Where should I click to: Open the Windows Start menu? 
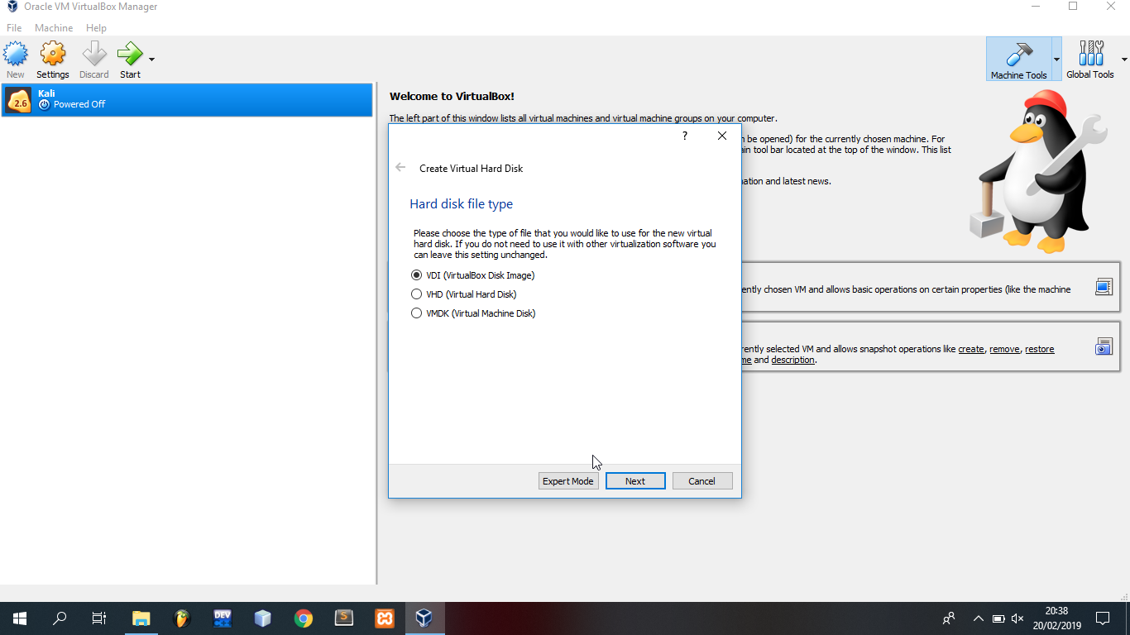(x=20, y=618)
